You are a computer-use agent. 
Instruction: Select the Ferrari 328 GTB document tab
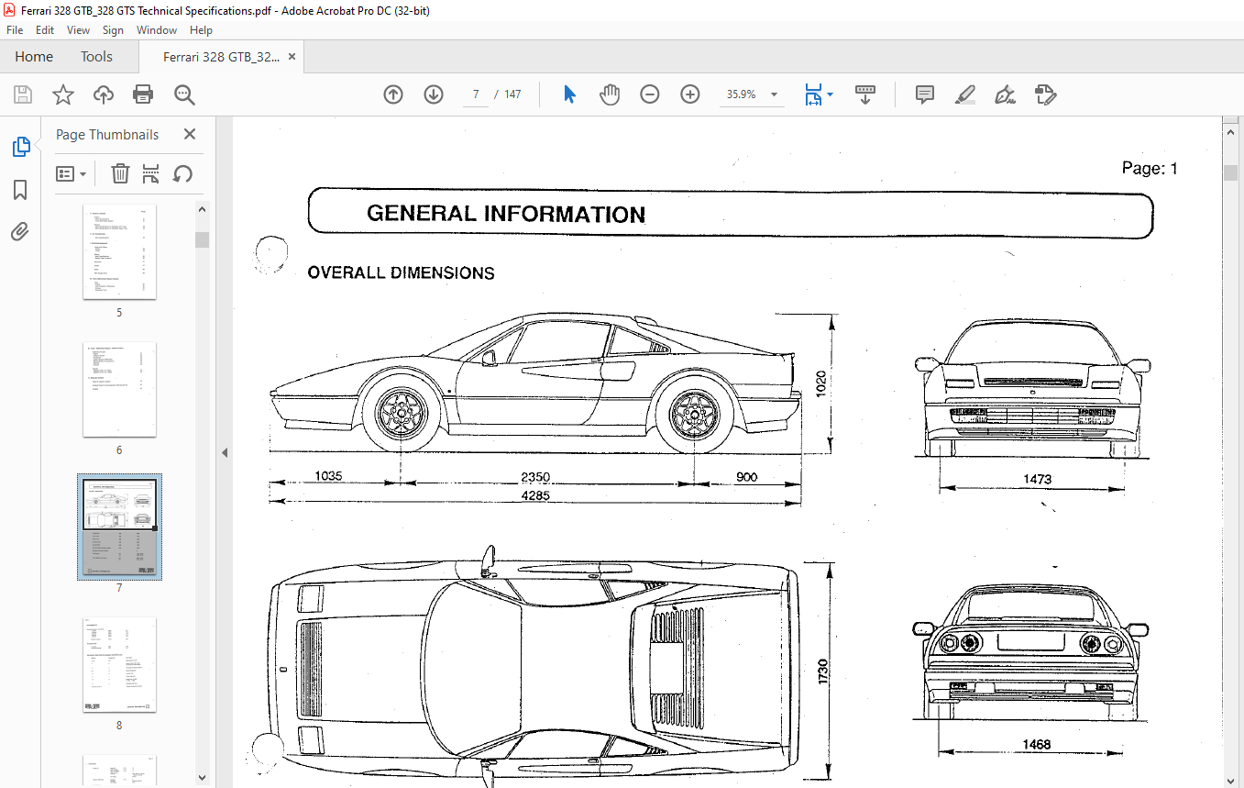click(221, 57)
